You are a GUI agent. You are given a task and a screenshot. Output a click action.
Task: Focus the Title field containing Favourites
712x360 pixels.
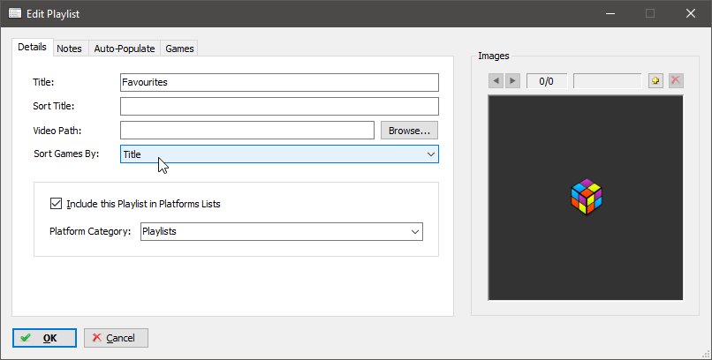pos(279,82)
